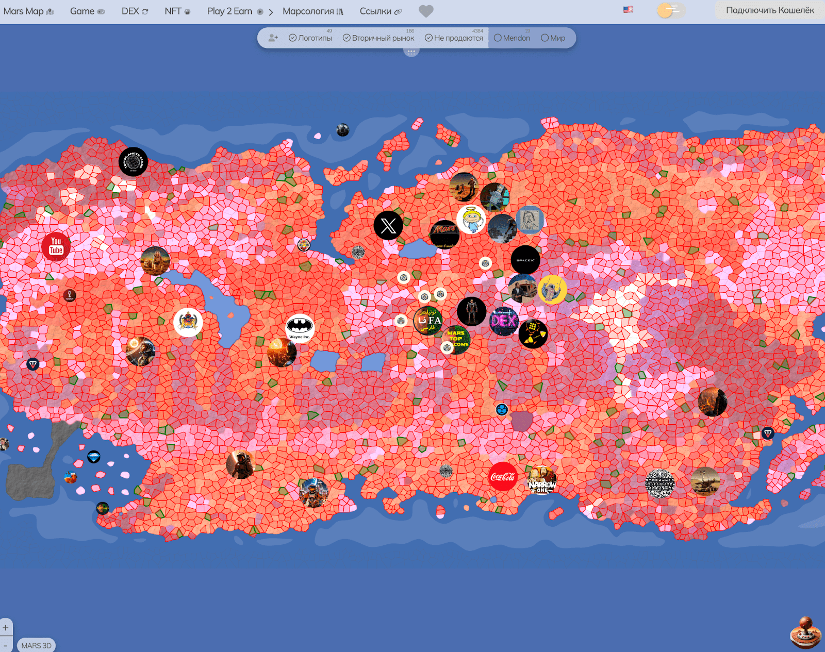Click the heart favorites icon
Screen dimensions: 825x652
tap(426, 11)
